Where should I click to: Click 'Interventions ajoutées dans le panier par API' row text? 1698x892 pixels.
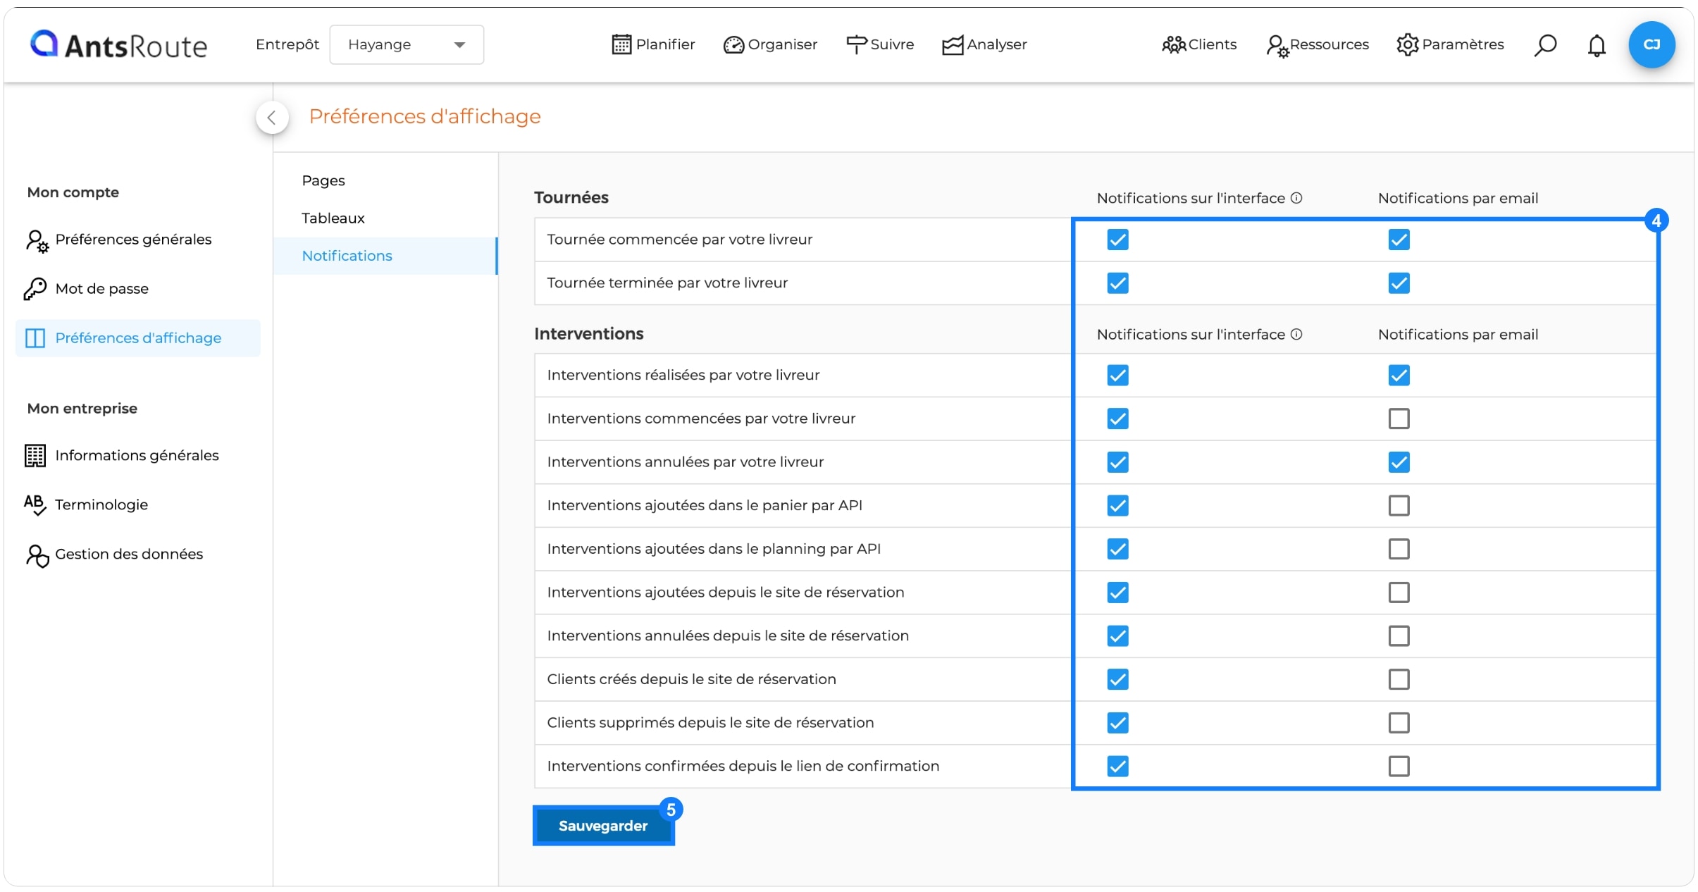tap(705, 505)
